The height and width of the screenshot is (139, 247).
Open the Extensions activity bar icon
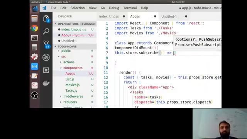click(x=46, y=70)
